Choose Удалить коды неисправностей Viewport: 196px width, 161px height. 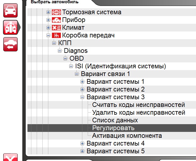click(139, 113)
